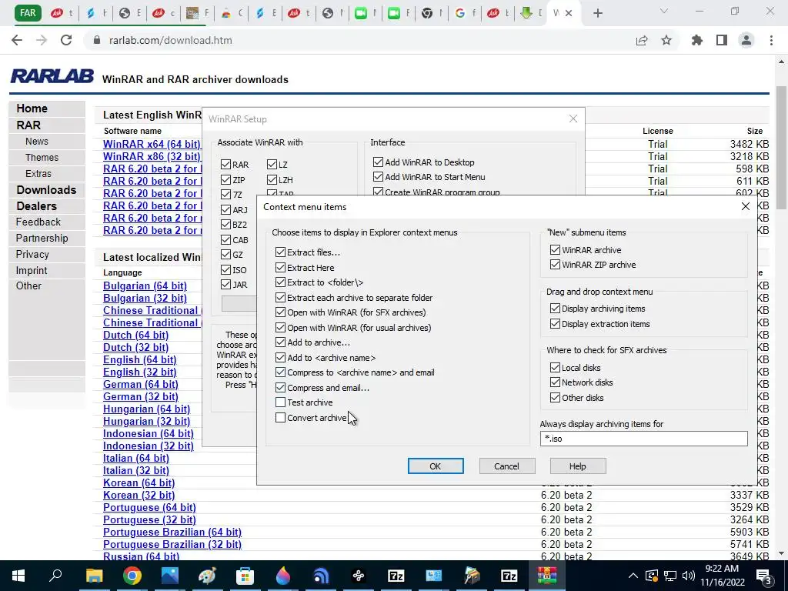Open the Chrome three-dot menu
Image resolution: width=788 pixels, height=591 pixels.
coord(771,40)
